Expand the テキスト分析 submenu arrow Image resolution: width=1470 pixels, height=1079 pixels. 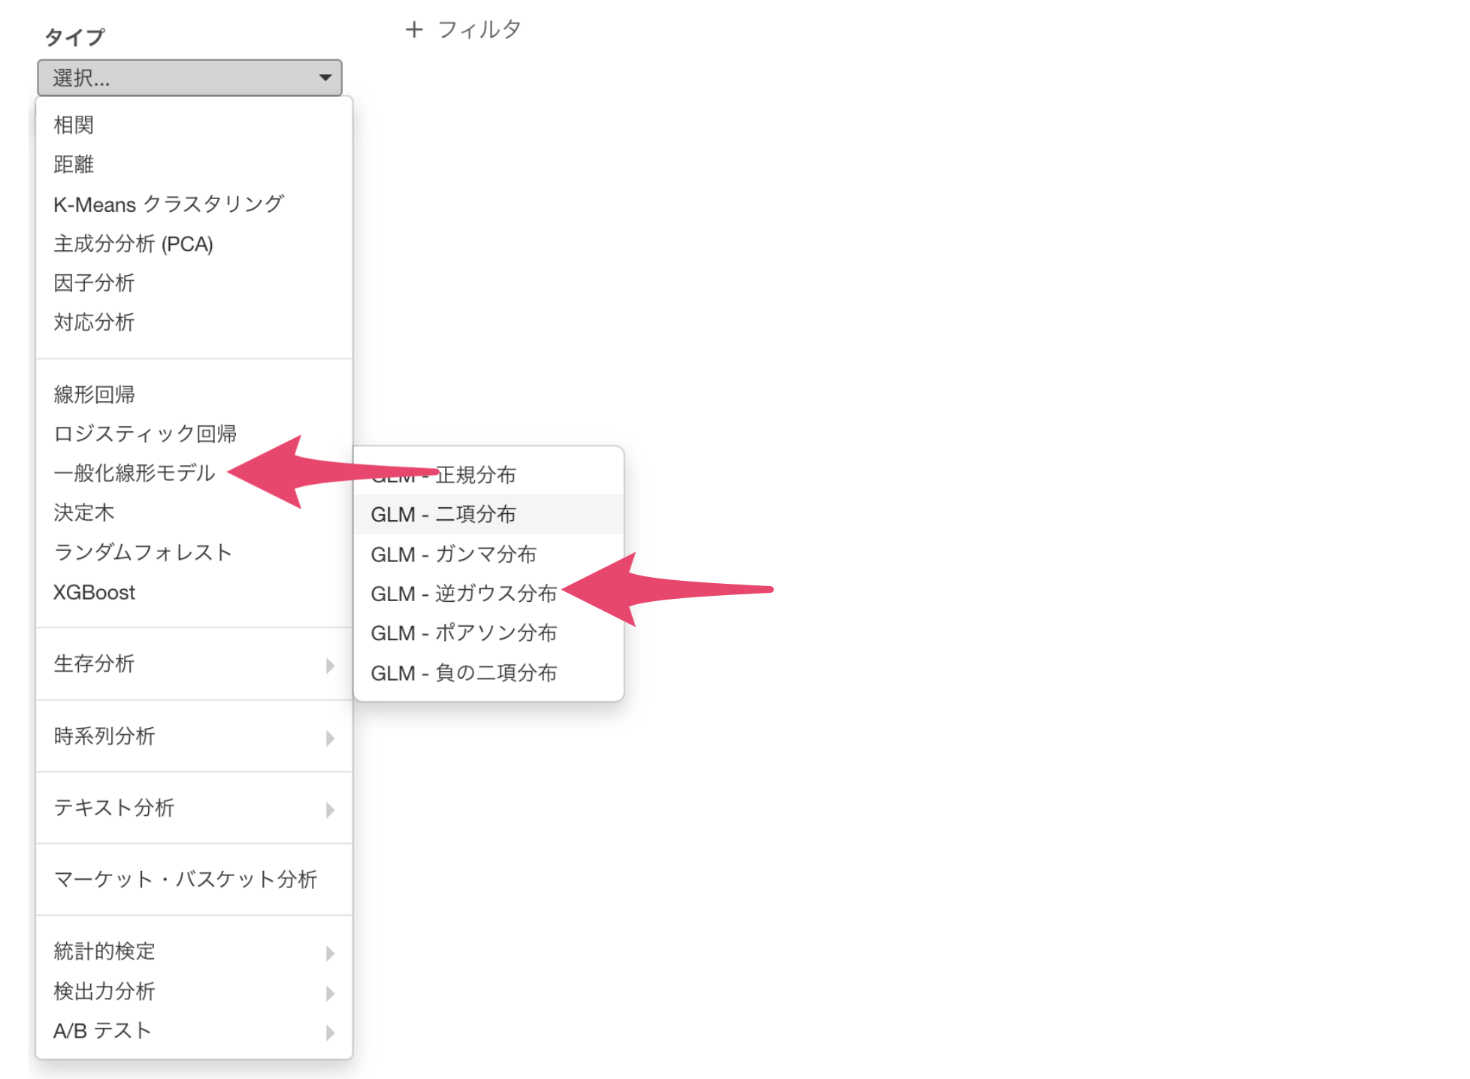[330, 809]
